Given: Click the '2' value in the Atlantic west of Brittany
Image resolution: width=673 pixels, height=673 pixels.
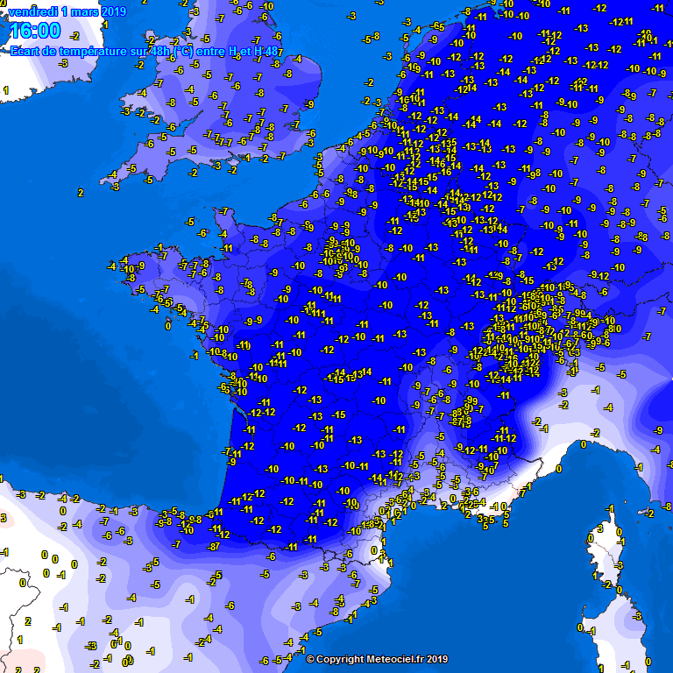Looking at the screenshot, I should coord(81,192).
